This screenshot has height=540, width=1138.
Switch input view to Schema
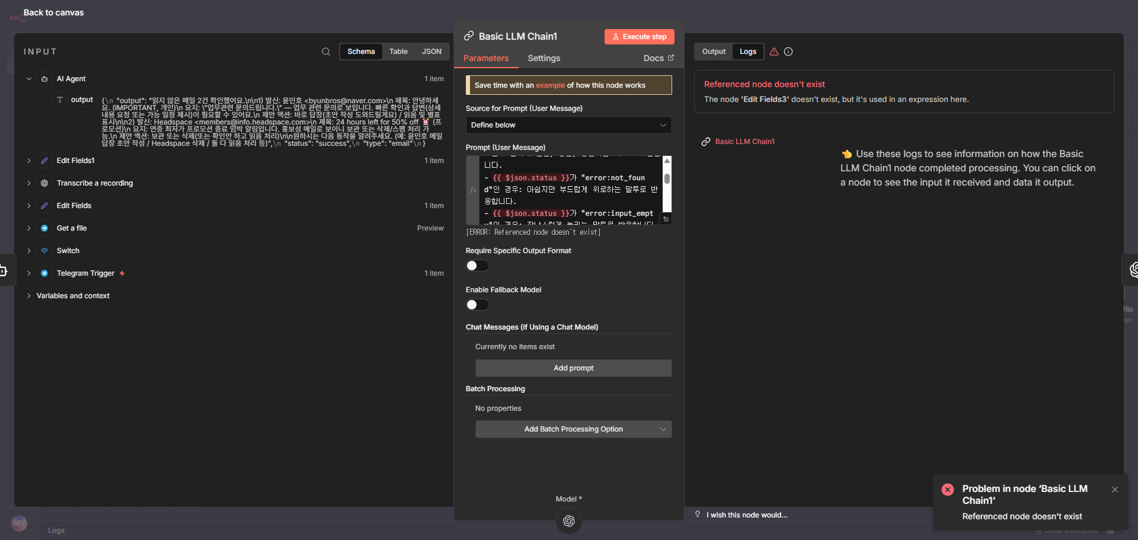pos(361,52)
